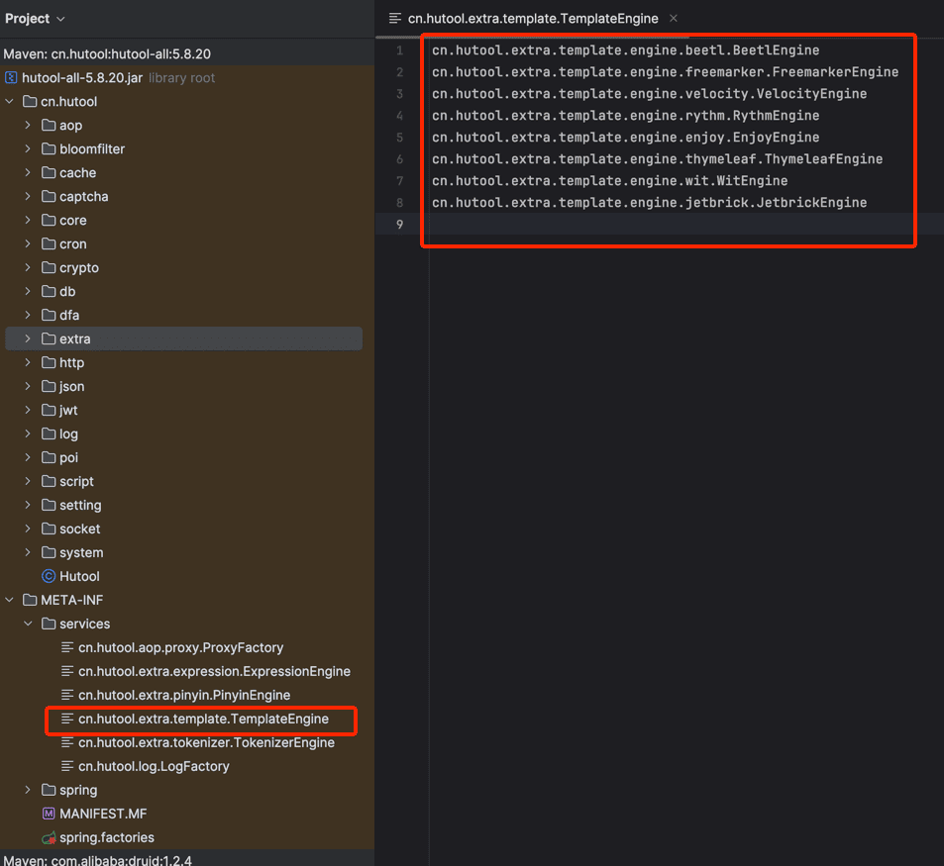Screen dimensions: 944x866
Task: Click the extra folder icon
Action: 49,339
